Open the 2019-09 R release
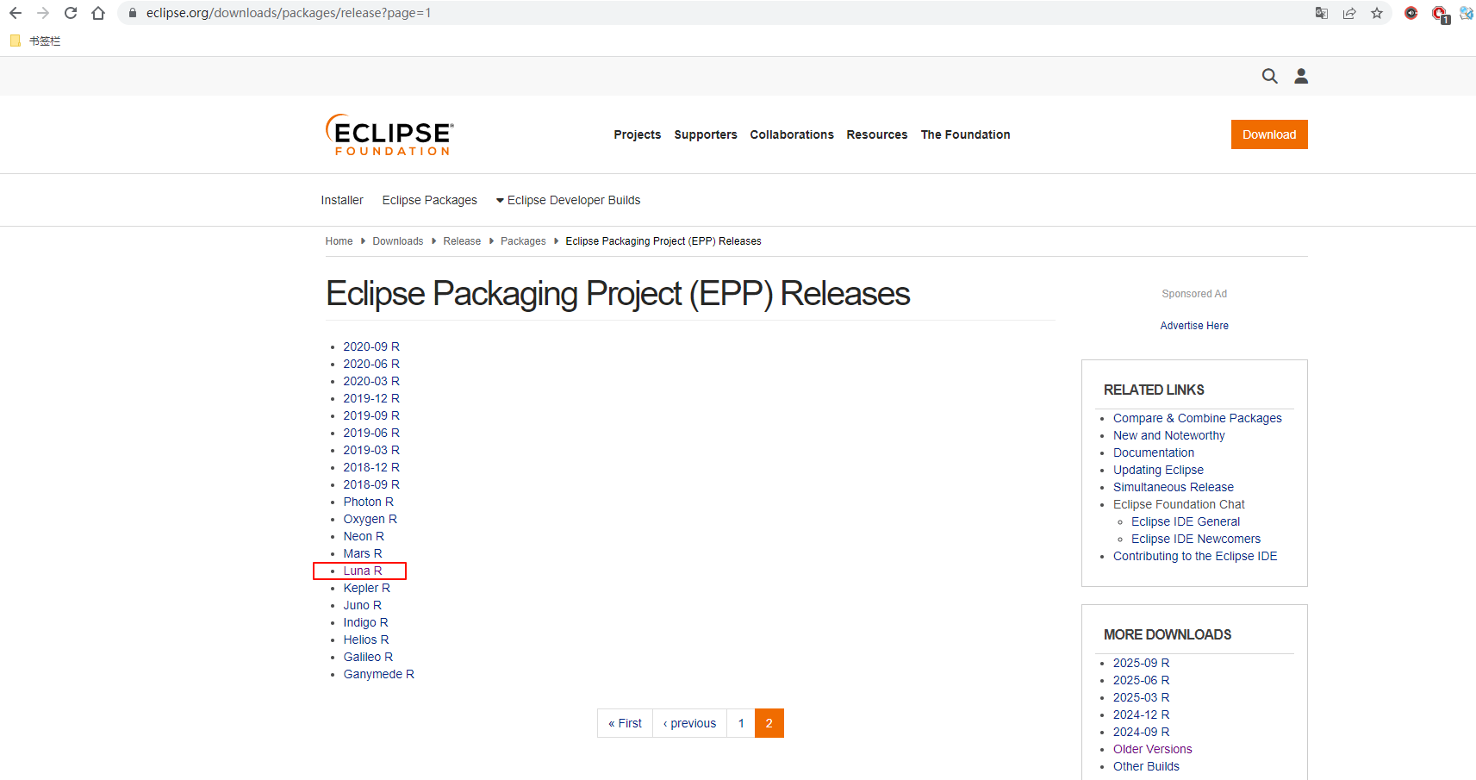 (x=371, y=415)
